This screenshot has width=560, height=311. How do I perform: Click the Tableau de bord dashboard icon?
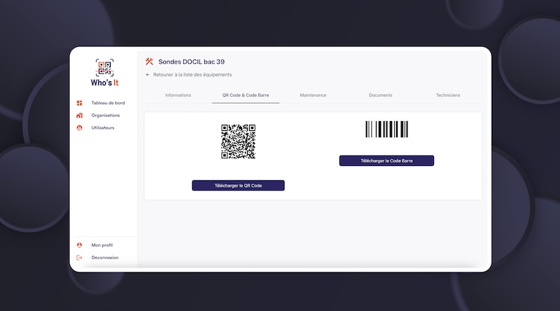coord(79,103)
